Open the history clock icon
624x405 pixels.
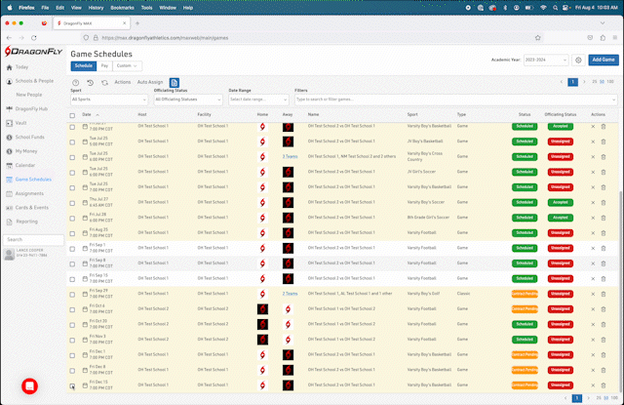click(90, 83)
